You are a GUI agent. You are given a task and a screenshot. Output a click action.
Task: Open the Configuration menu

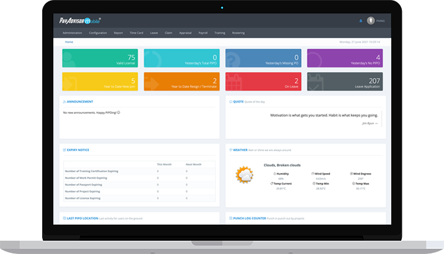[x=98, y=33]
